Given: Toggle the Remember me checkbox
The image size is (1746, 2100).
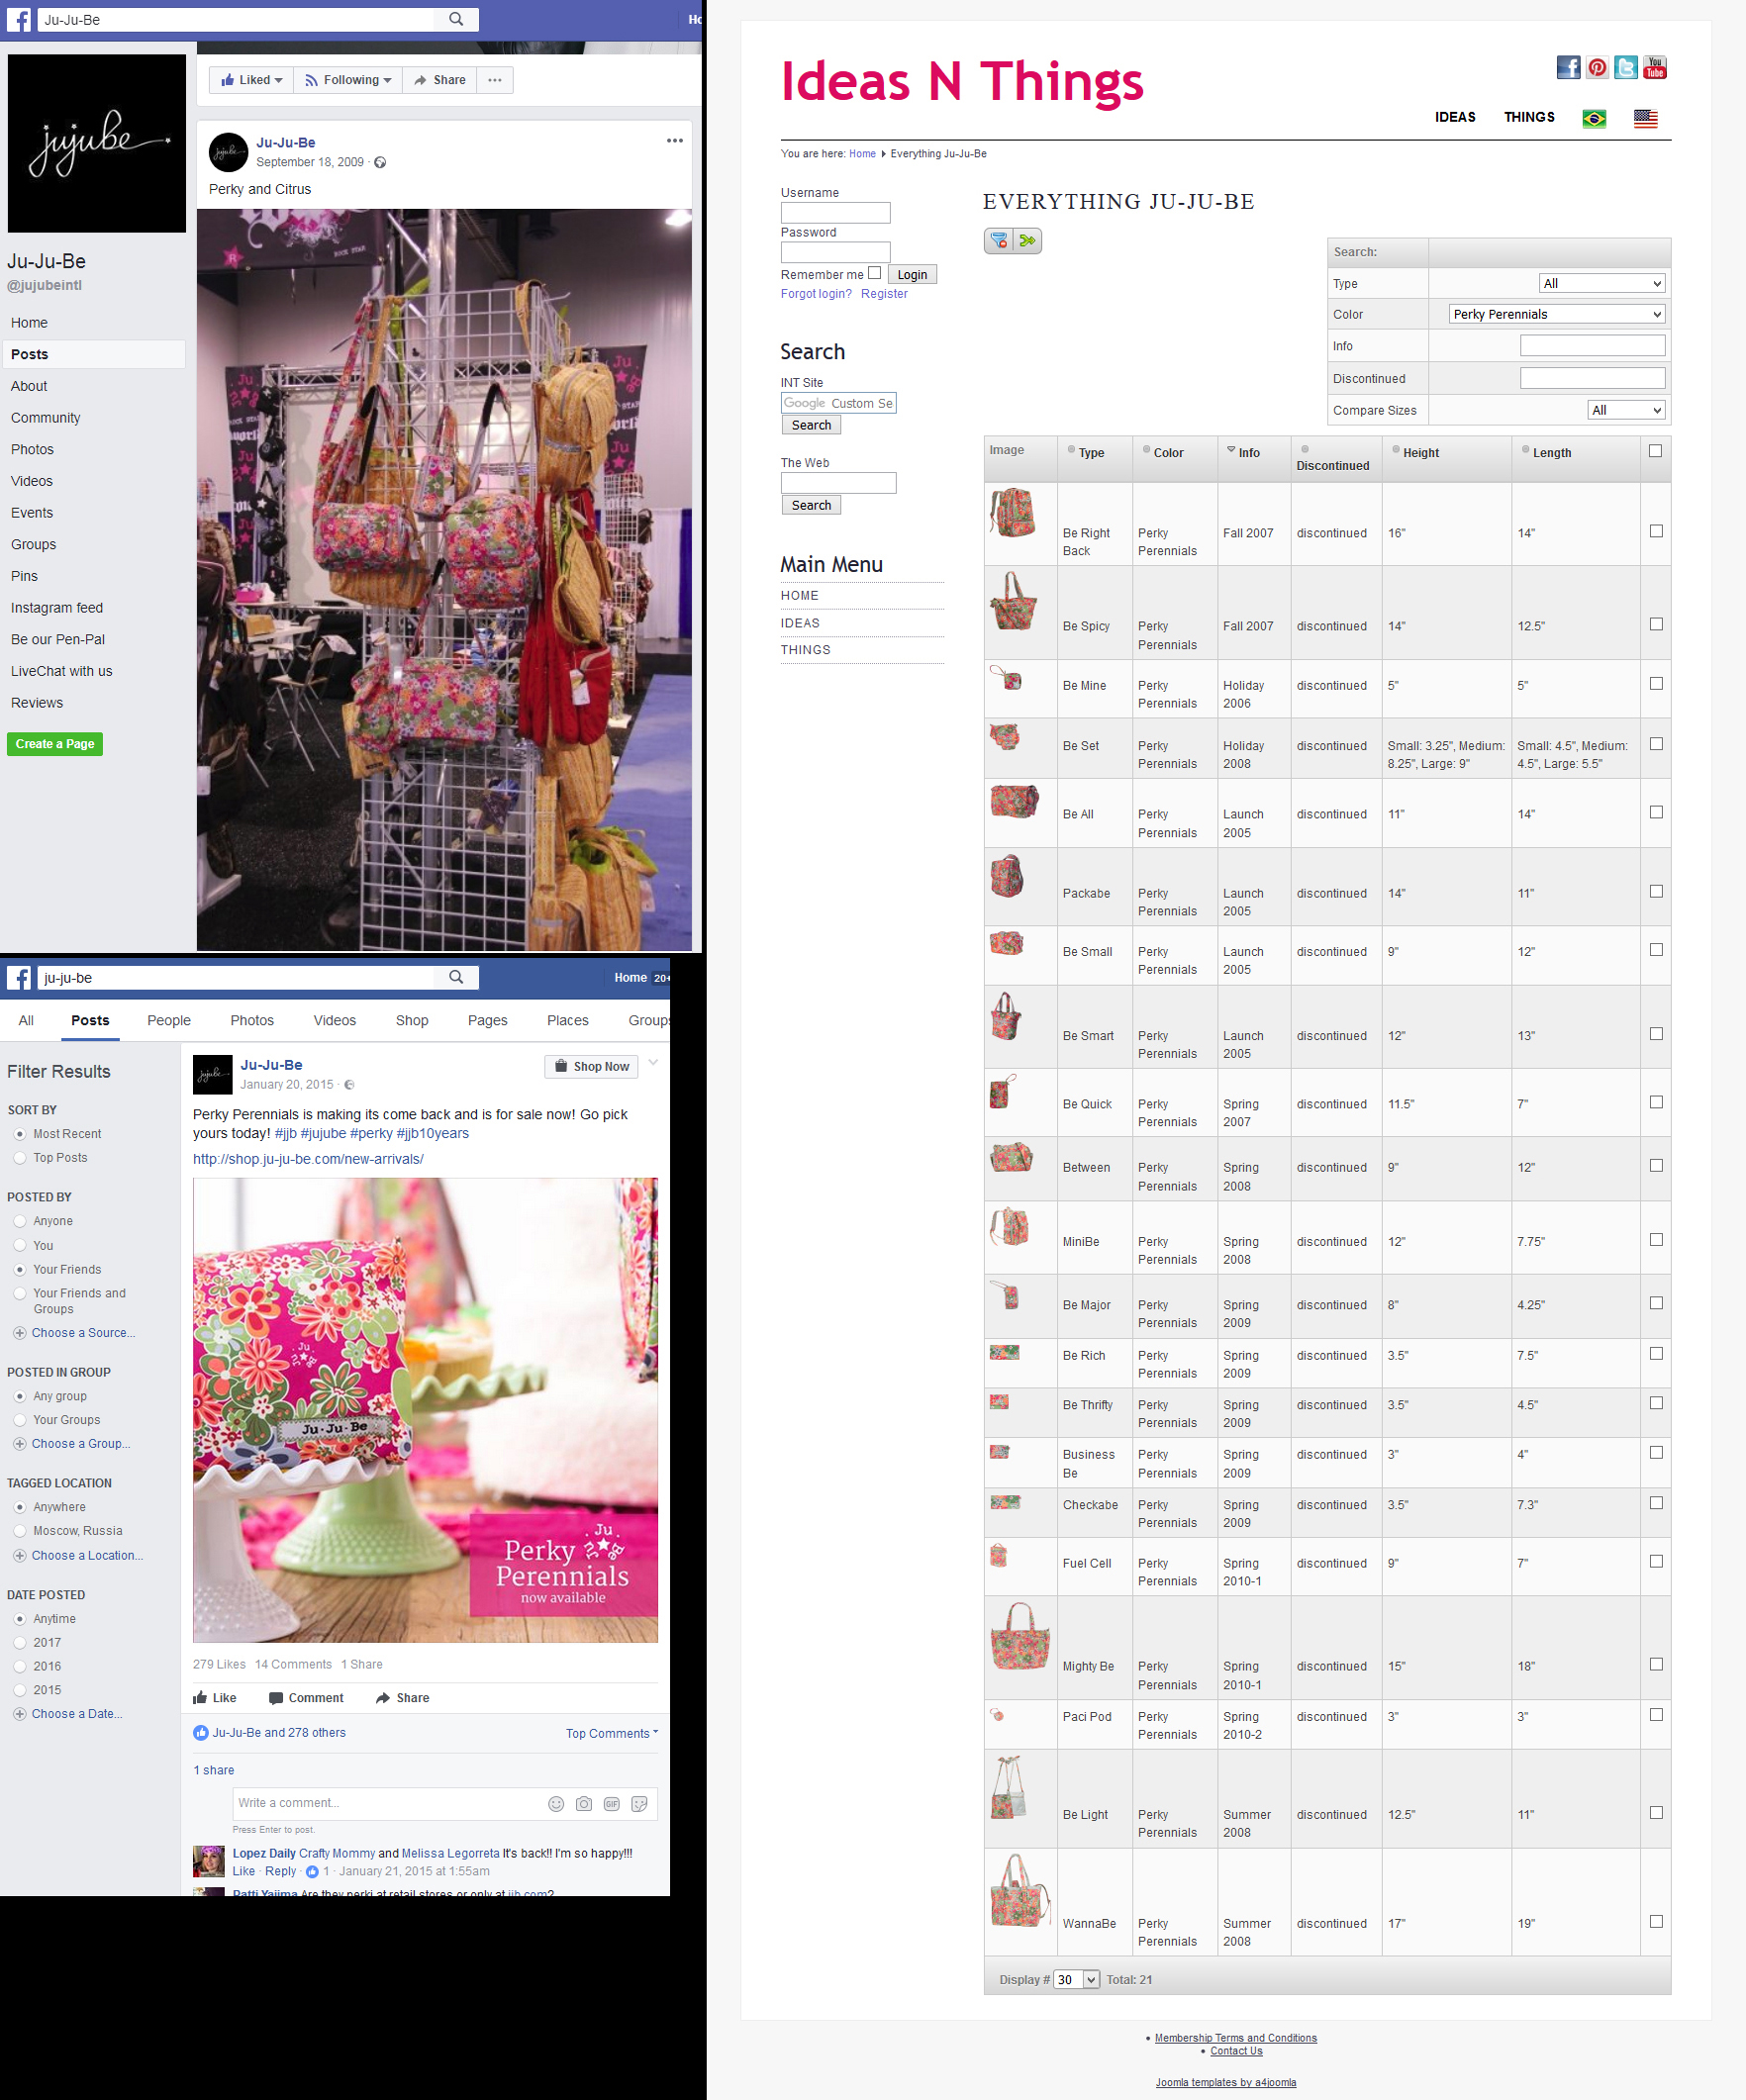Looking at the screenshot, I should point(874,272).
